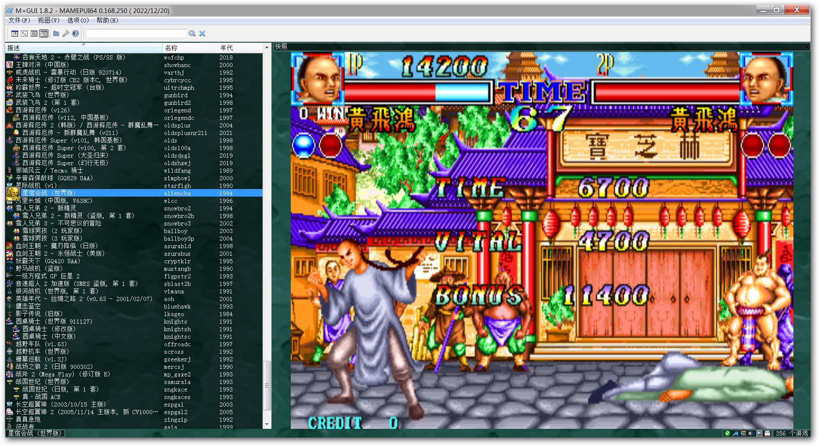This screenshot has width=819, height=446.
Task: Open the 帮助(H) menu
Action: [107, 20]
